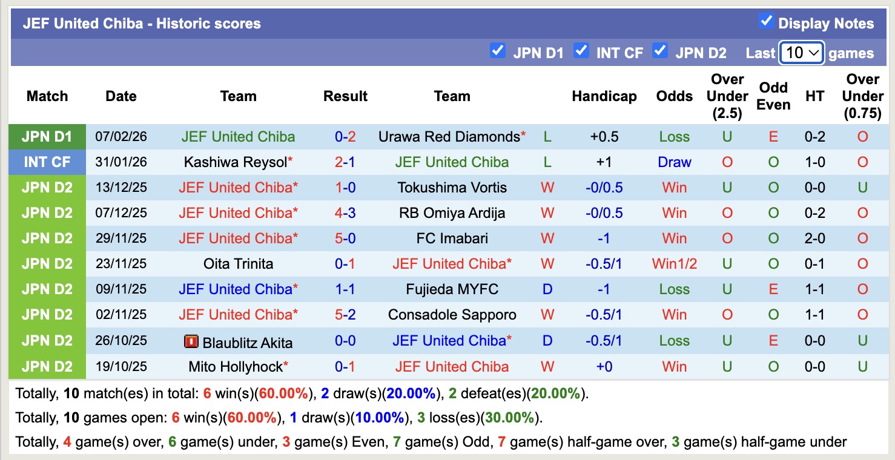Select the JPN D1 badge on the first row

coord(47,136)
